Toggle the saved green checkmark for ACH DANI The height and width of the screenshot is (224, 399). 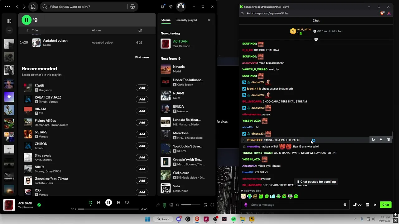pyautogui.click(x=39, y=205)
